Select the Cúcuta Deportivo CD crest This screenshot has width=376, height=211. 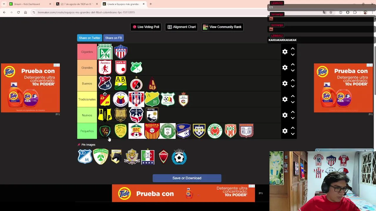pos(136,84)
